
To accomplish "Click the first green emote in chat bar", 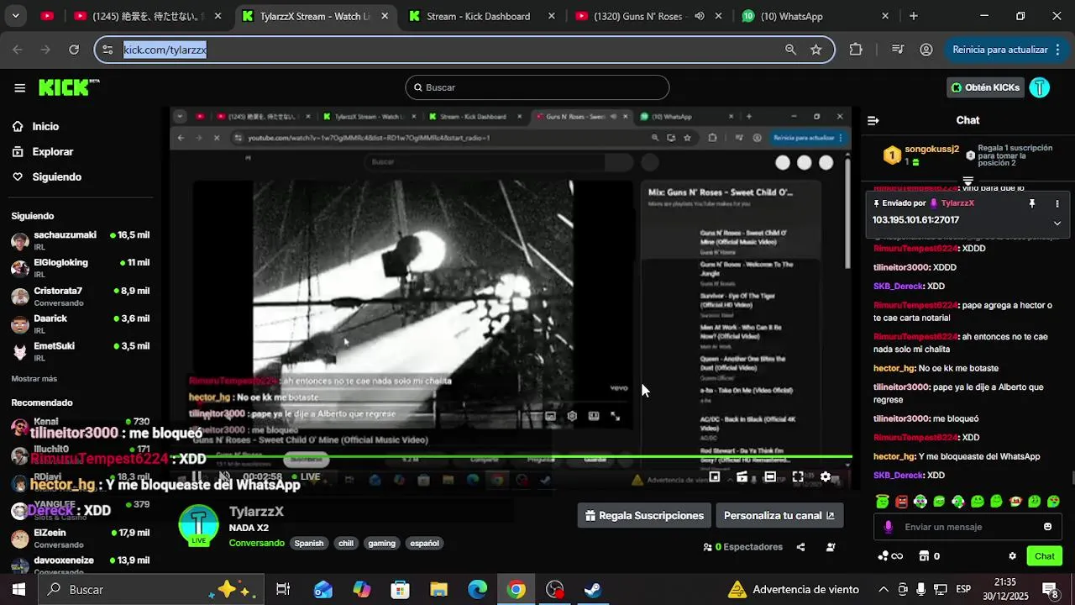I will [882, 502].
